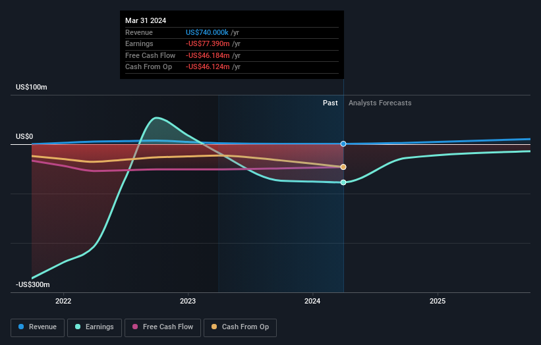Select the teal Earnings data point marker
The height and width of the screenshot is (345, 541).
[x=343, y=182]
